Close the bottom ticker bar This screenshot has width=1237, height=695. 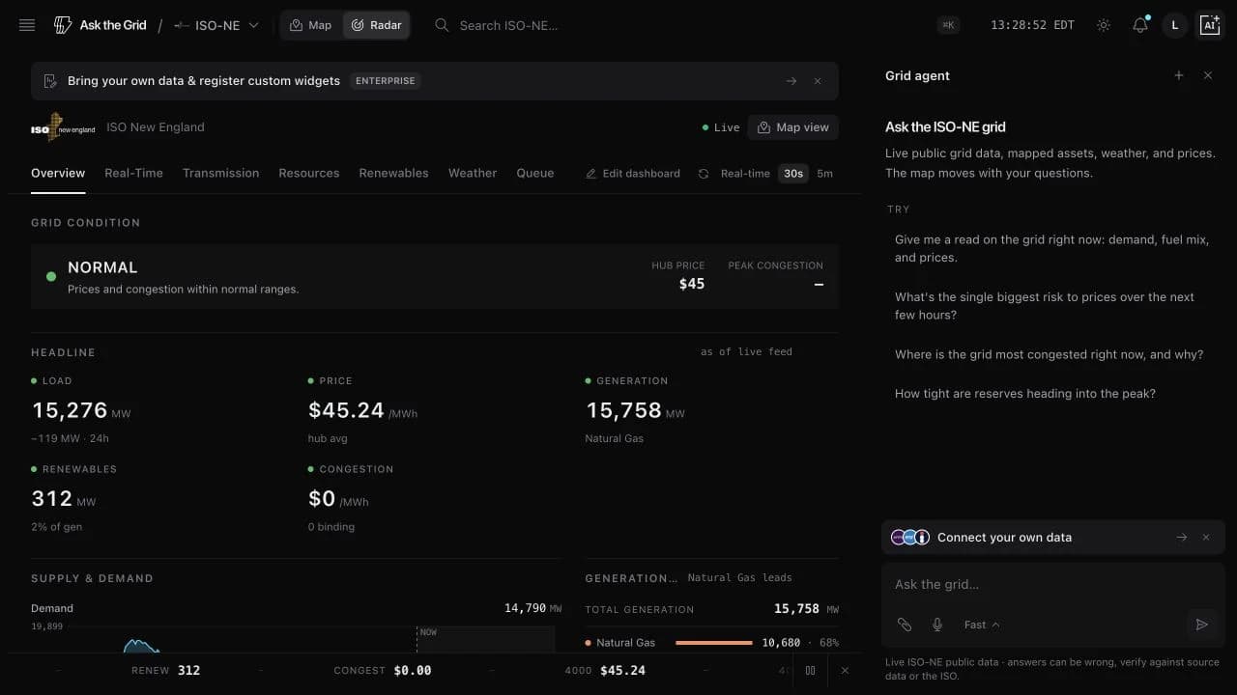845,670
